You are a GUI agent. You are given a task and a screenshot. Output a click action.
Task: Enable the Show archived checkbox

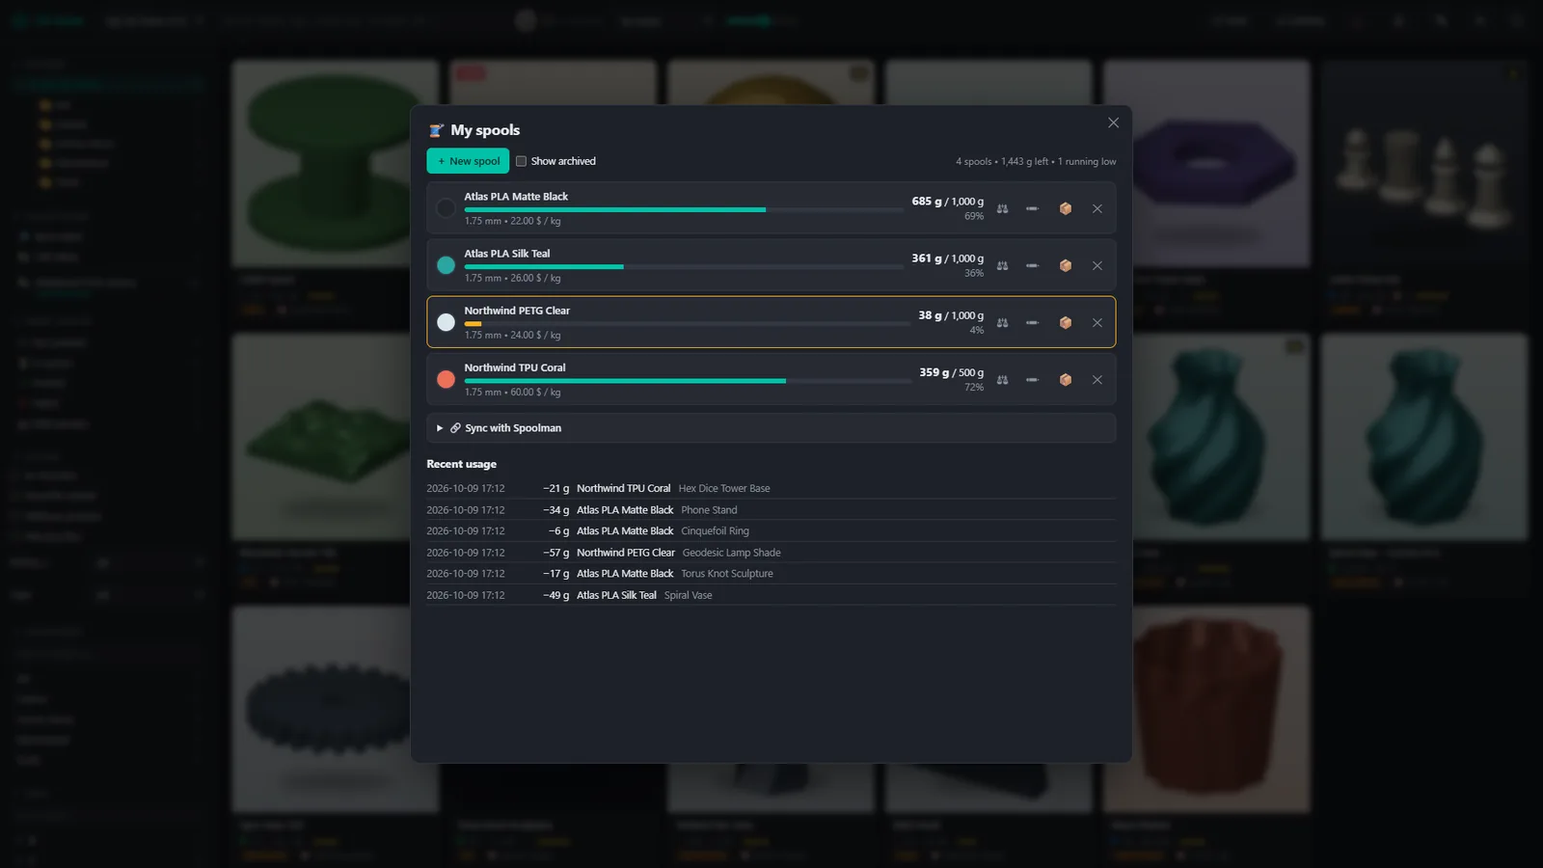point(521,161)
